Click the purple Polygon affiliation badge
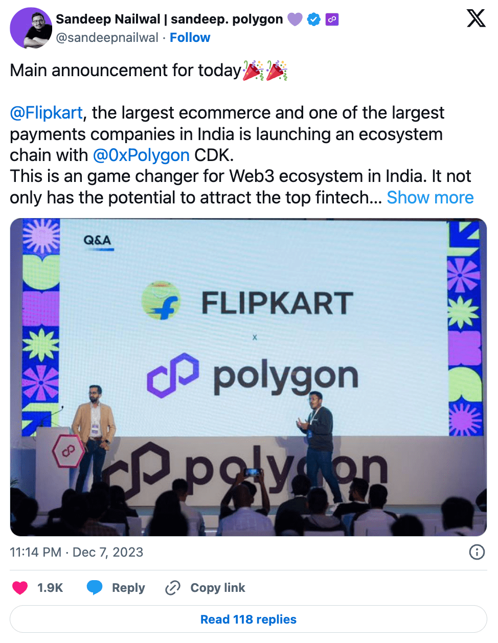This screenshot has height=643, width=498. (x=332, y=19)
